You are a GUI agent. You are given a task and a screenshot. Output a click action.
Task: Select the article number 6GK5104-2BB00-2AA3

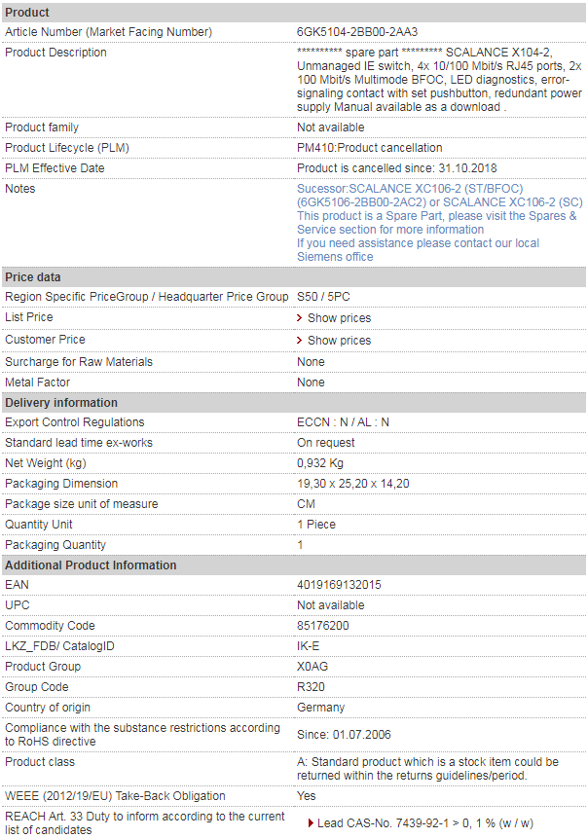(x=357, y=32)
